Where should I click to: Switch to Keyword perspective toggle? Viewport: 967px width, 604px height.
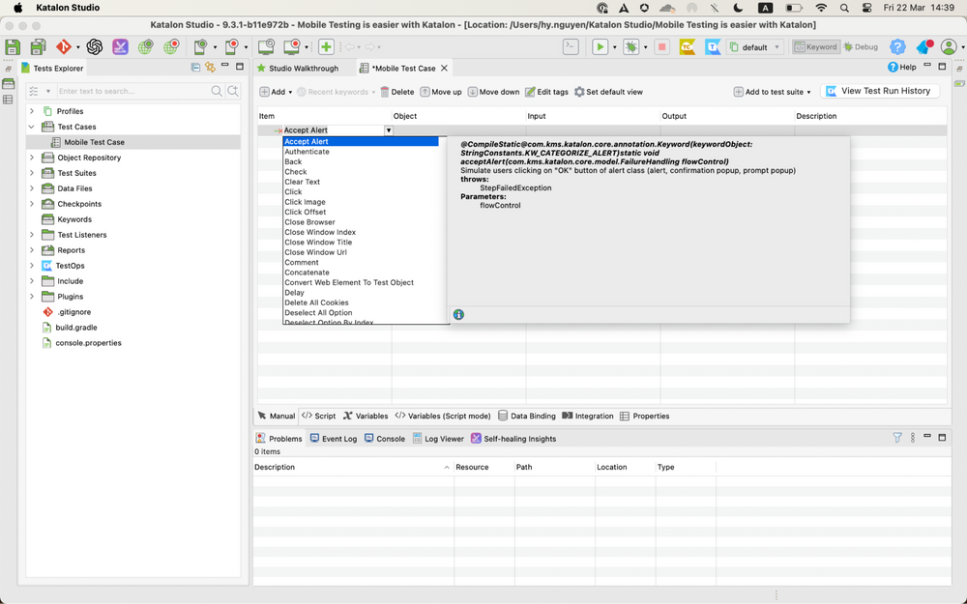click(x=815, y=46)
